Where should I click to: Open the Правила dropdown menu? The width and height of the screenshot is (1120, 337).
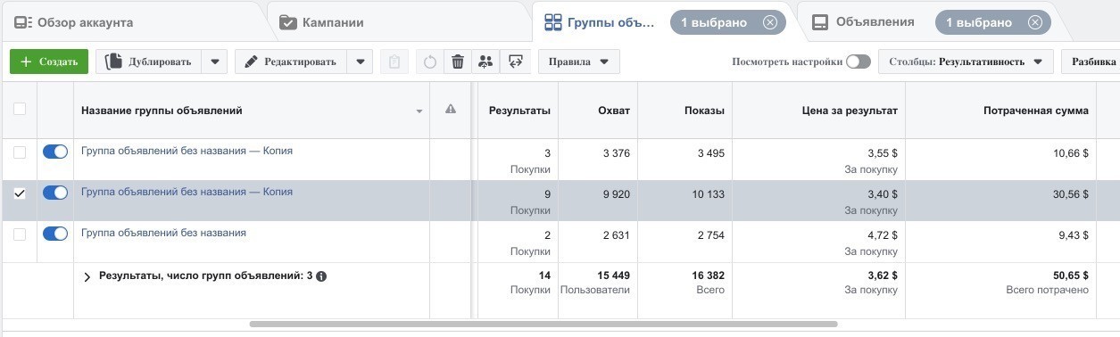tap(578, 62)
